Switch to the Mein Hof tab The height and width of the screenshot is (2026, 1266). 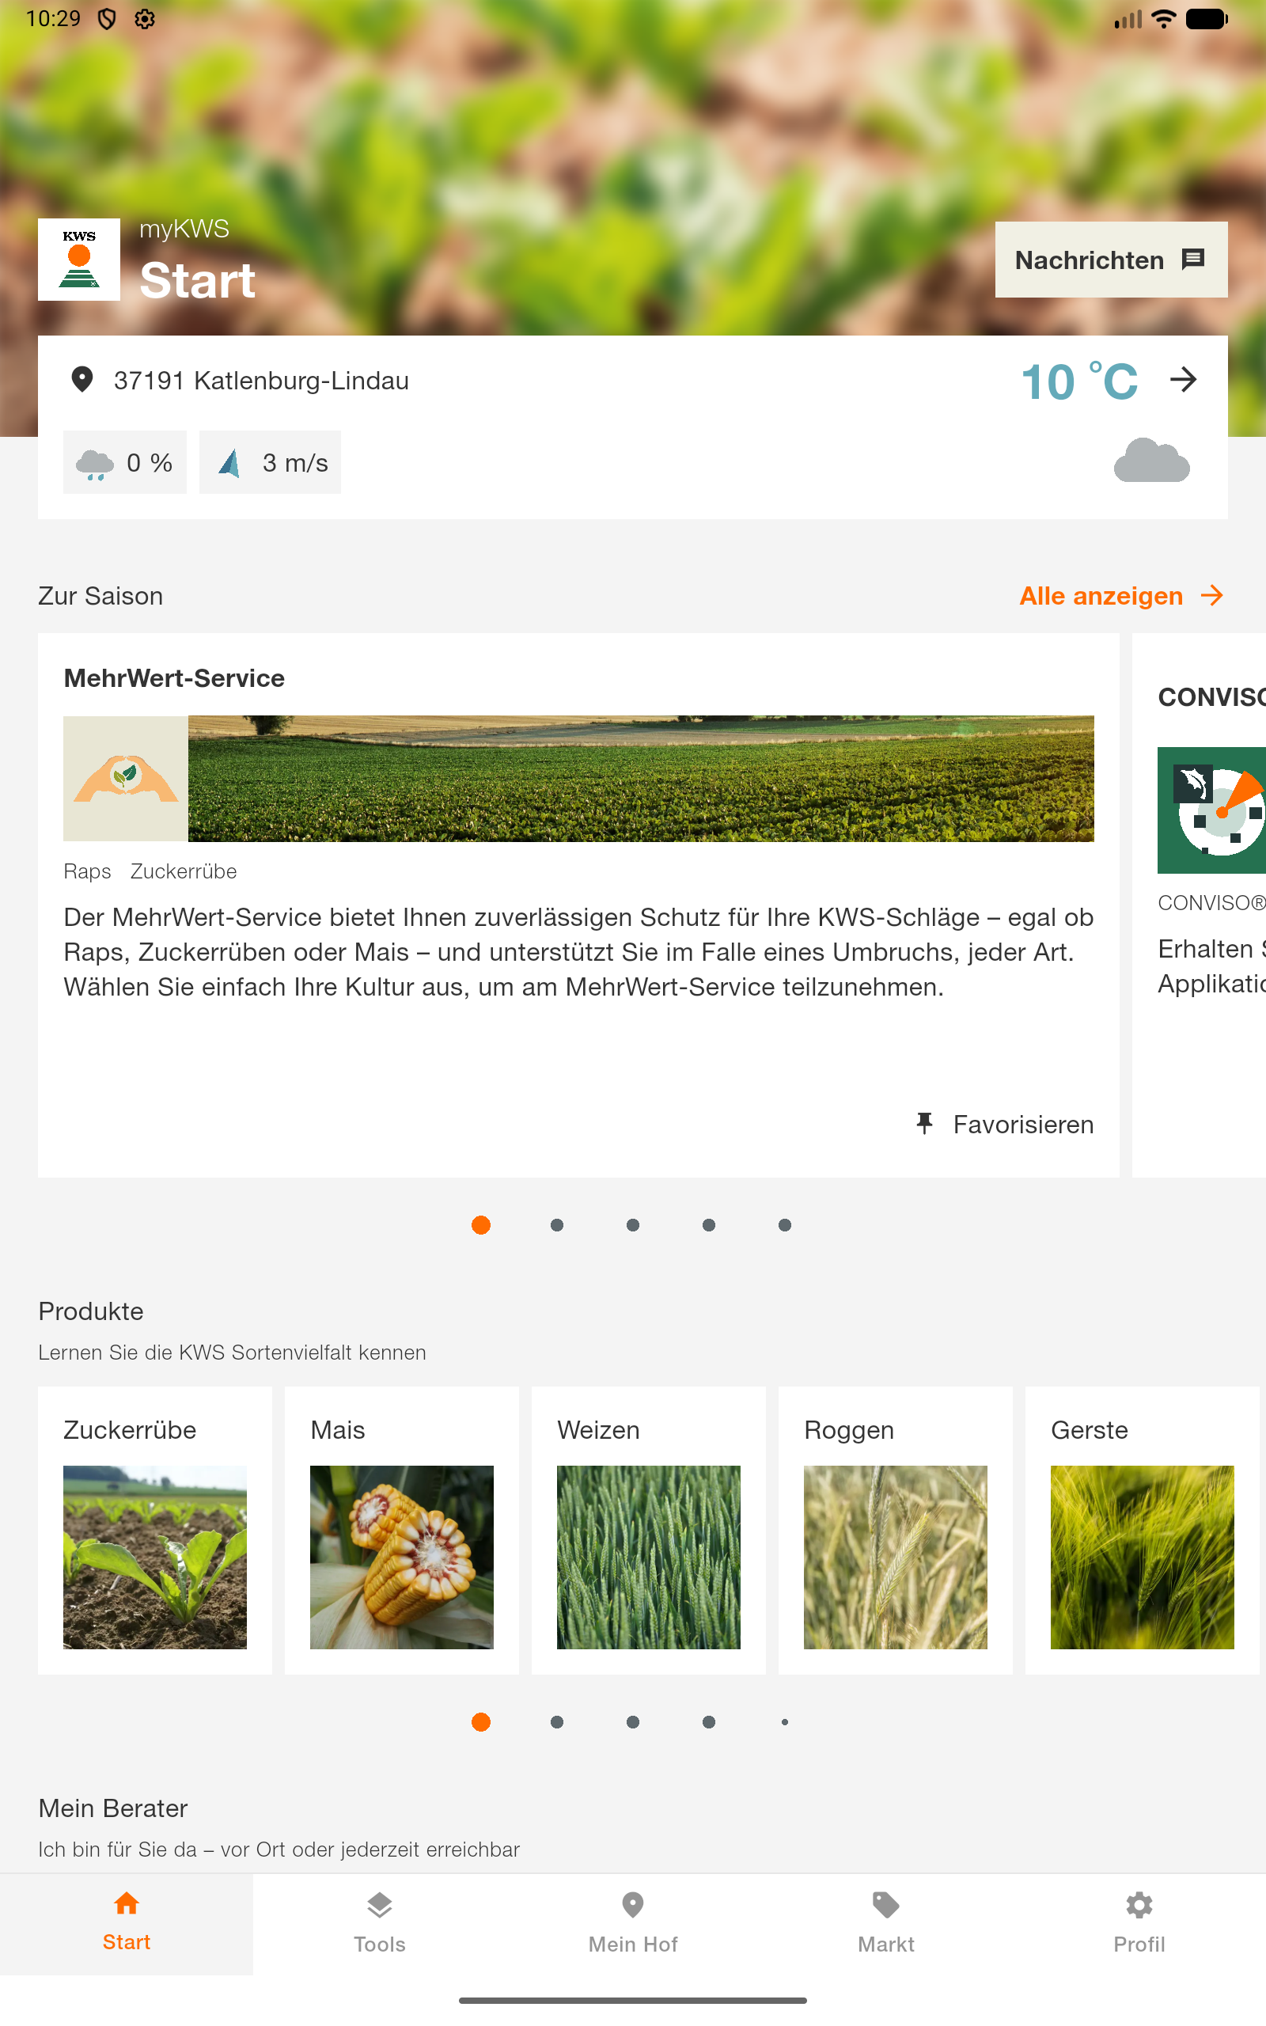[x=633, y=1924]
